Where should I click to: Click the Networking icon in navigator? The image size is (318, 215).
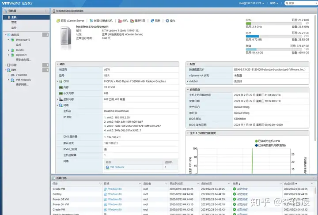pos(9,70)
